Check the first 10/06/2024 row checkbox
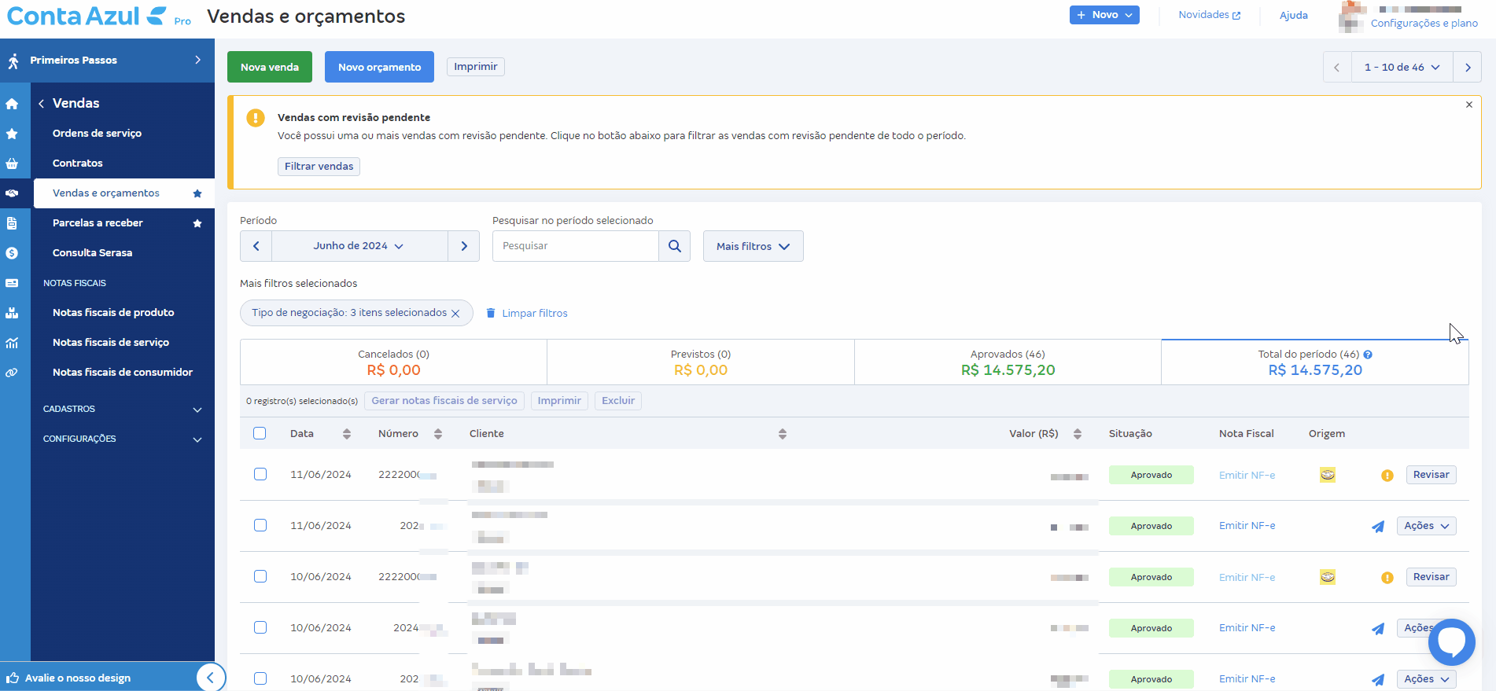Image resolution: width=1496 pixels, height=691 pixels. point(260,576)
